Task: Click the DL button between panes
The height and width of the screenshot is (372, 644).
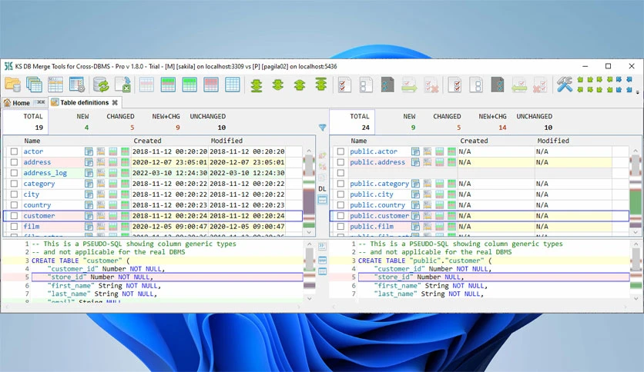Action: pyautogui.click(x=323, y=189)
